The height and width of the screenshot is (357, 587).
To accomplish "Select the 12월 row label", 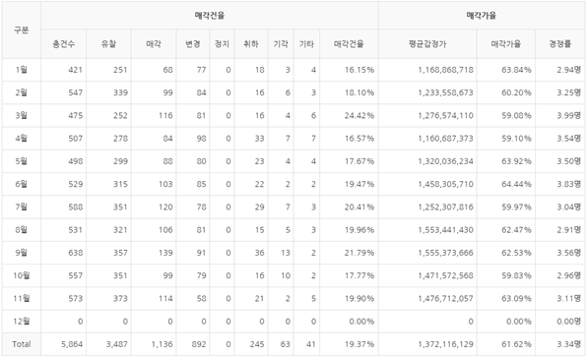I will coord(22,322).
